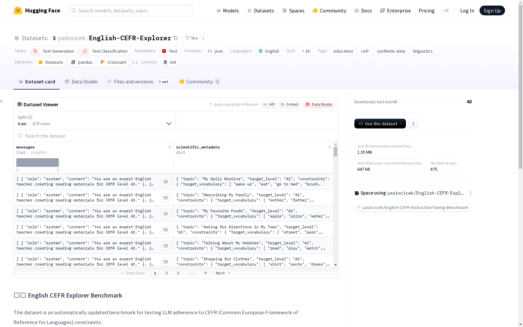Click the Hugging Face logo icon

point(18,10)
